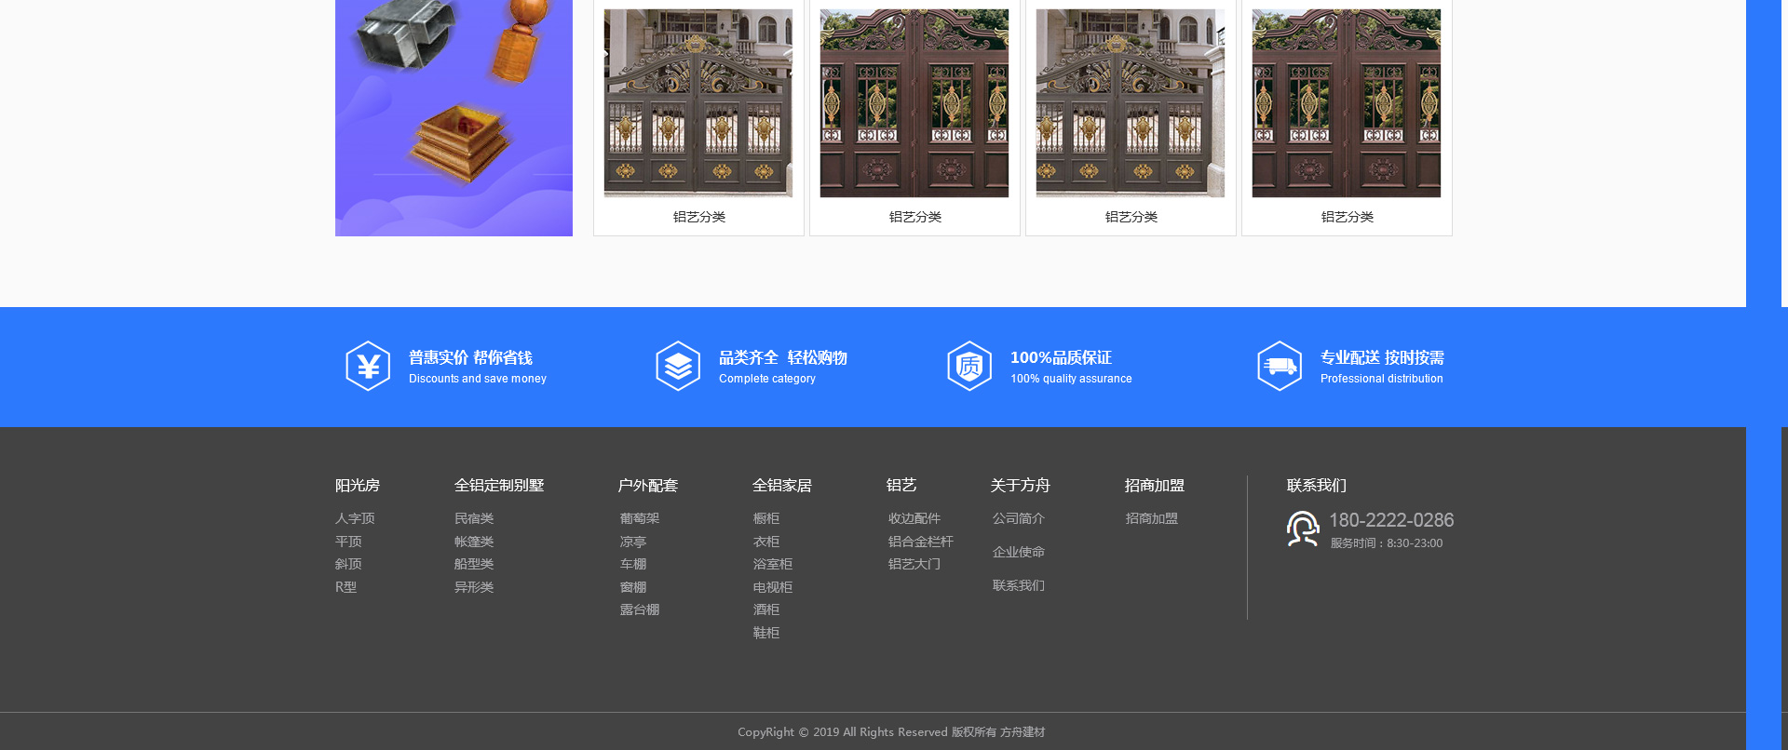Viewport: 1788px width, 750px height.
Task: Click the quality assurance hexagon icon
Action: (969, 367)
